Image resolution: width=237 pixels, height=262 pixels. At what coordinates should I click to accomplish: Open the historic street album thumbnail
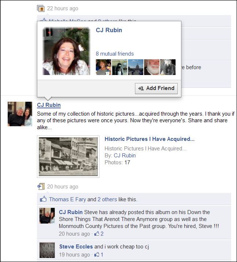(x=68, y=157)
